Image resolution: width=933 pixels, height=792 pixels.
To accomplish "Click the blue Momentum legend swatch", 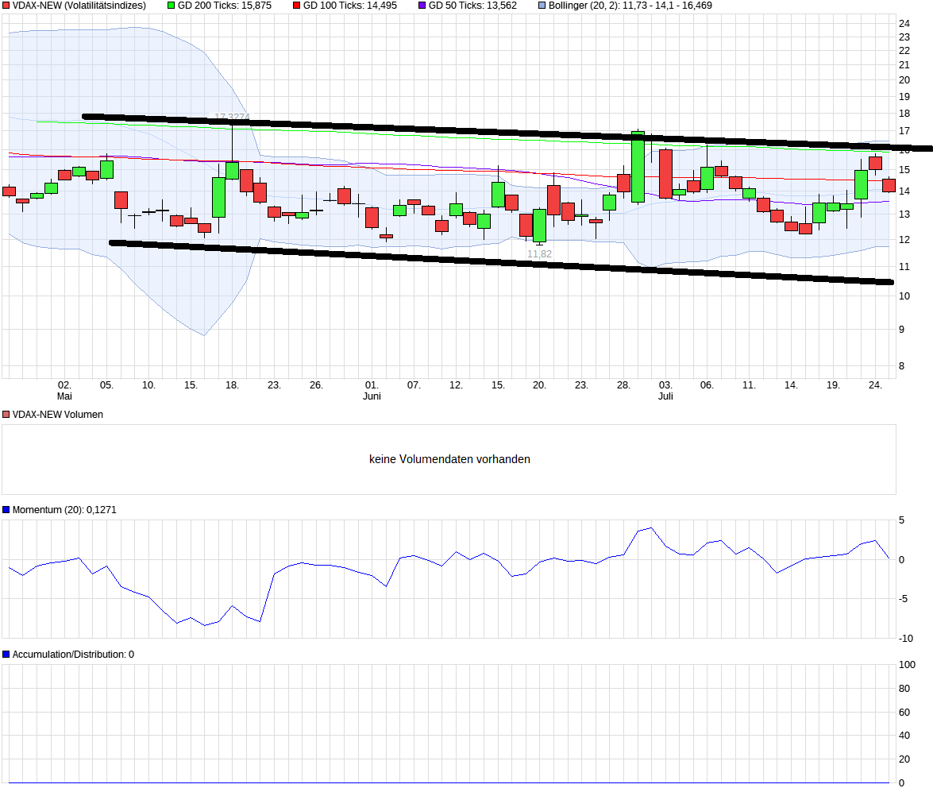I will tap(6, 510).
